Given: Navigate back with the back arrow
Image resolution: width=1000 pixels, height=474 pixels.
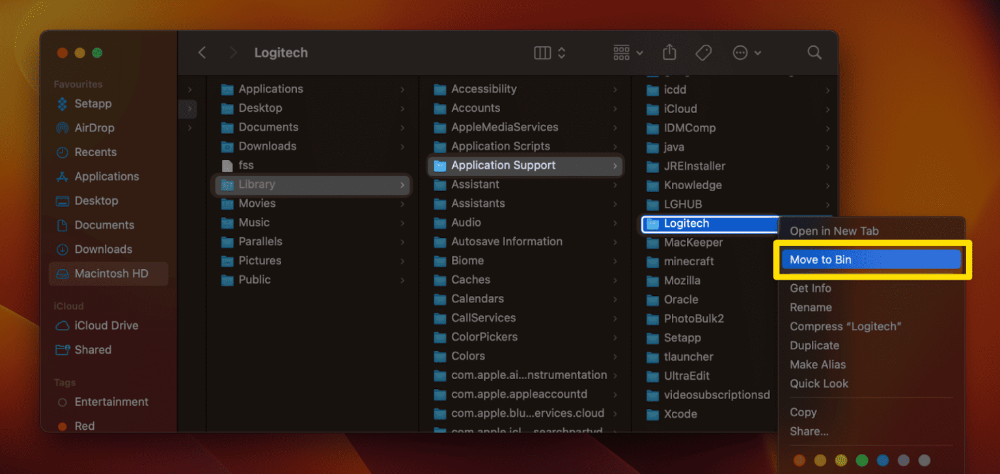Looking at the screenshot, I should coord(202,52).
